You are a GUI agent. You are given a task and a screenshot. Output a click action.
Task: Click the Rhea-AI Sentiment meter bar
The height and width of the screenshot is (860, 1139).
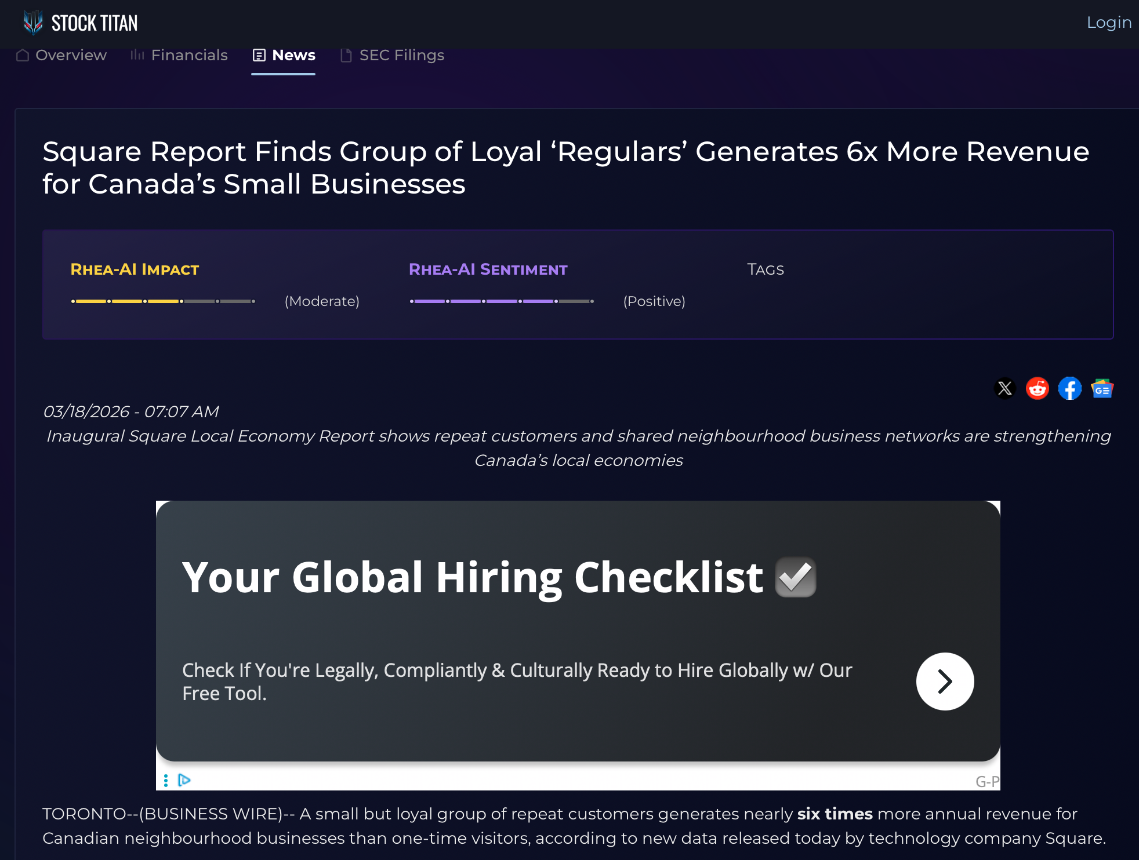pyautogui.click(x=502, y=301)
